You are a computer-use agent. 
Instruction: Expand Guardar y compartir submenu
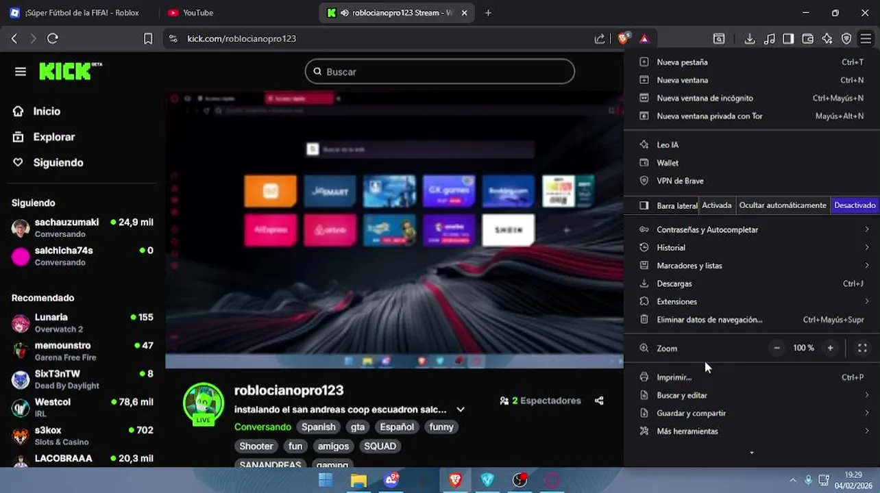coord(752,413)
